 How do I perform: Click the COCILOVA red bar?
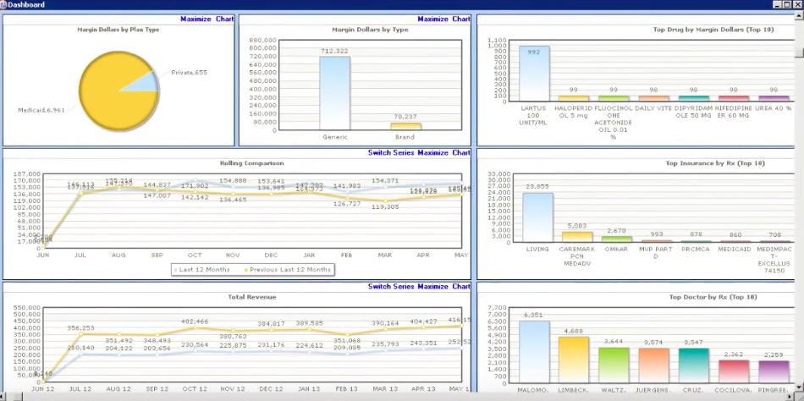coord(734,371)
